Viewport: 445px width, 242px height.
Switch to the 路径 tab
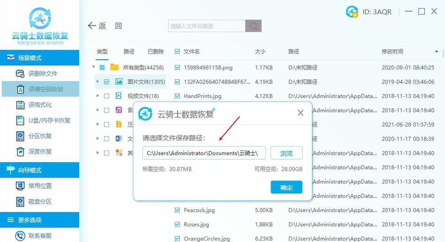129,52
